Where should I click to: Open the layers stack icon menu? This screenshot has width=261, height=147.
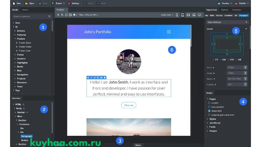pos(75,15)
